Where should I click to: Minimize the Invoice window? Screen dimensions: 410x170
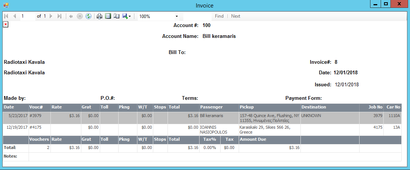(375, 4)
